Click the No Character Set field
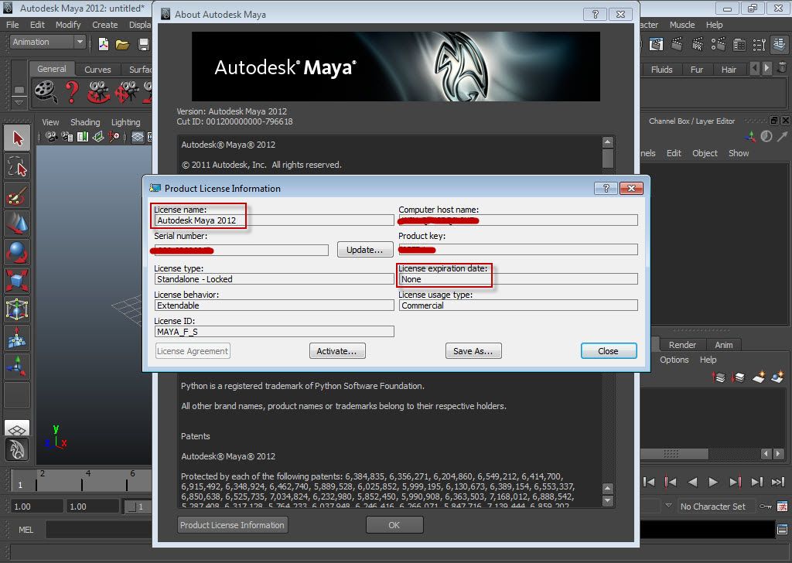The height and width of the screenshot is (563, 792). click(715, 506)
